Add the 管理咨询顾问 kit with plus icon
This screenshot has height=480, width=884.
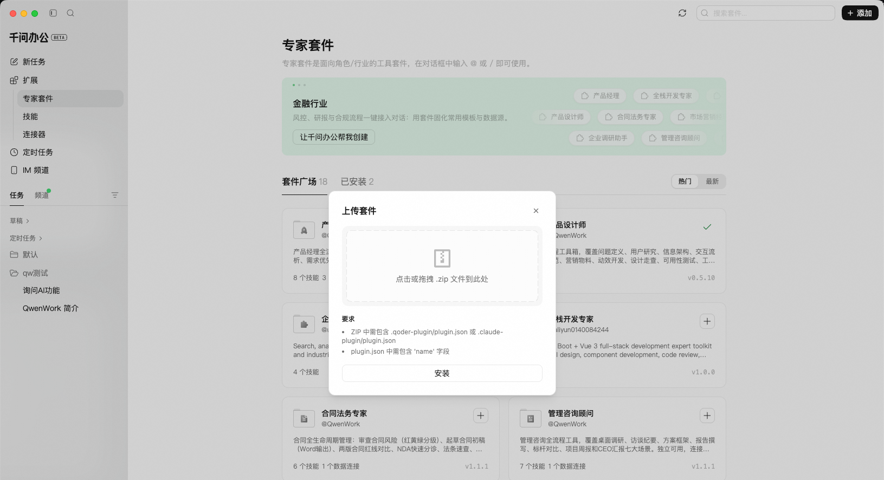point(707,416)
